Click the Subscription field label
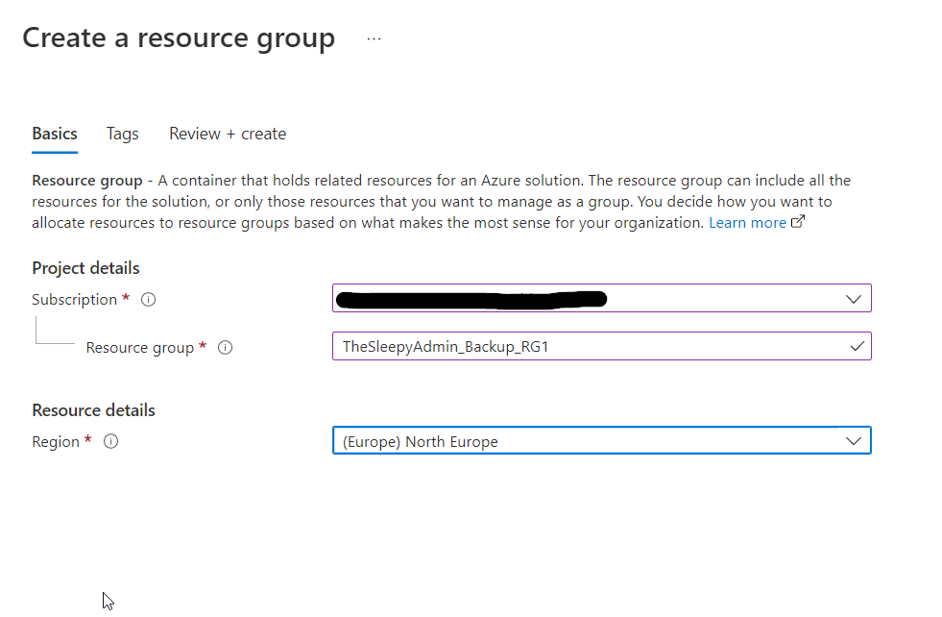942x617 pixels. 74,300
